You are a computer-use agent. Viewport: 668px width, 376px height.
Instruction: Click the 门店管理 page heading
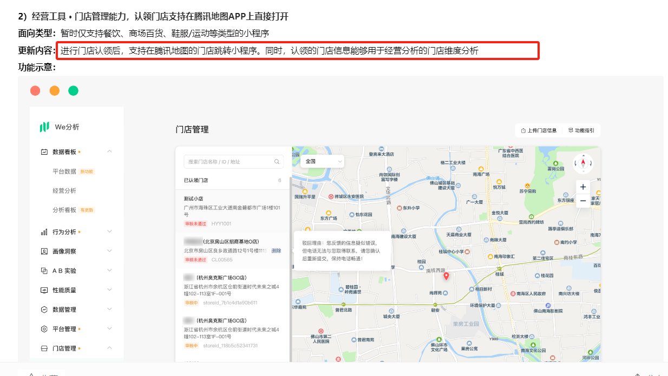pos(192,130)
